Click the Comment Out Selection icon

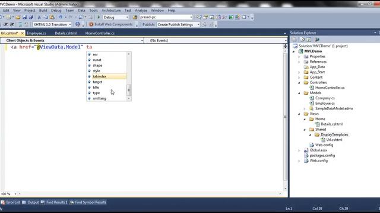click(x=20, y=24)
